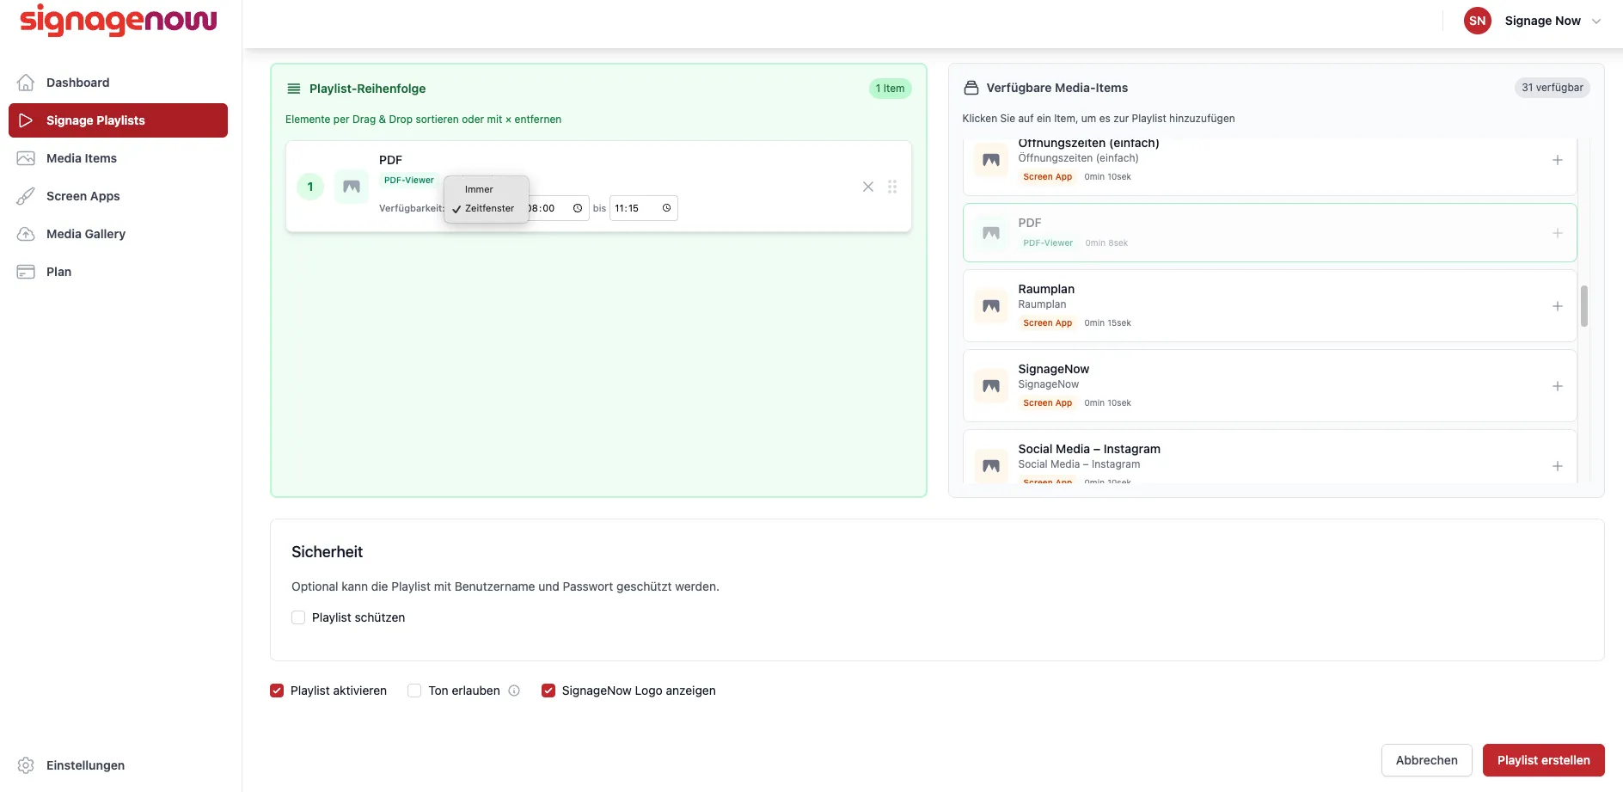
Task: Enable the Ton erlauben checkbox
Action: coord(414,691)
